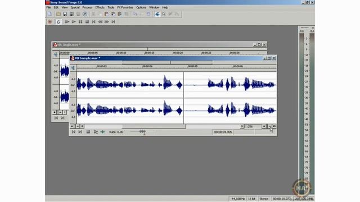This screenshot has width=360, height=202.
Task: Open the Window menu
Action: coord(154,7)
